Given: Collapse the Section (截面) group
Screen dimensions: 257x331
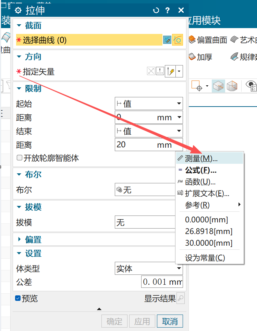Looking at the screenshot, I should [19, 26].
